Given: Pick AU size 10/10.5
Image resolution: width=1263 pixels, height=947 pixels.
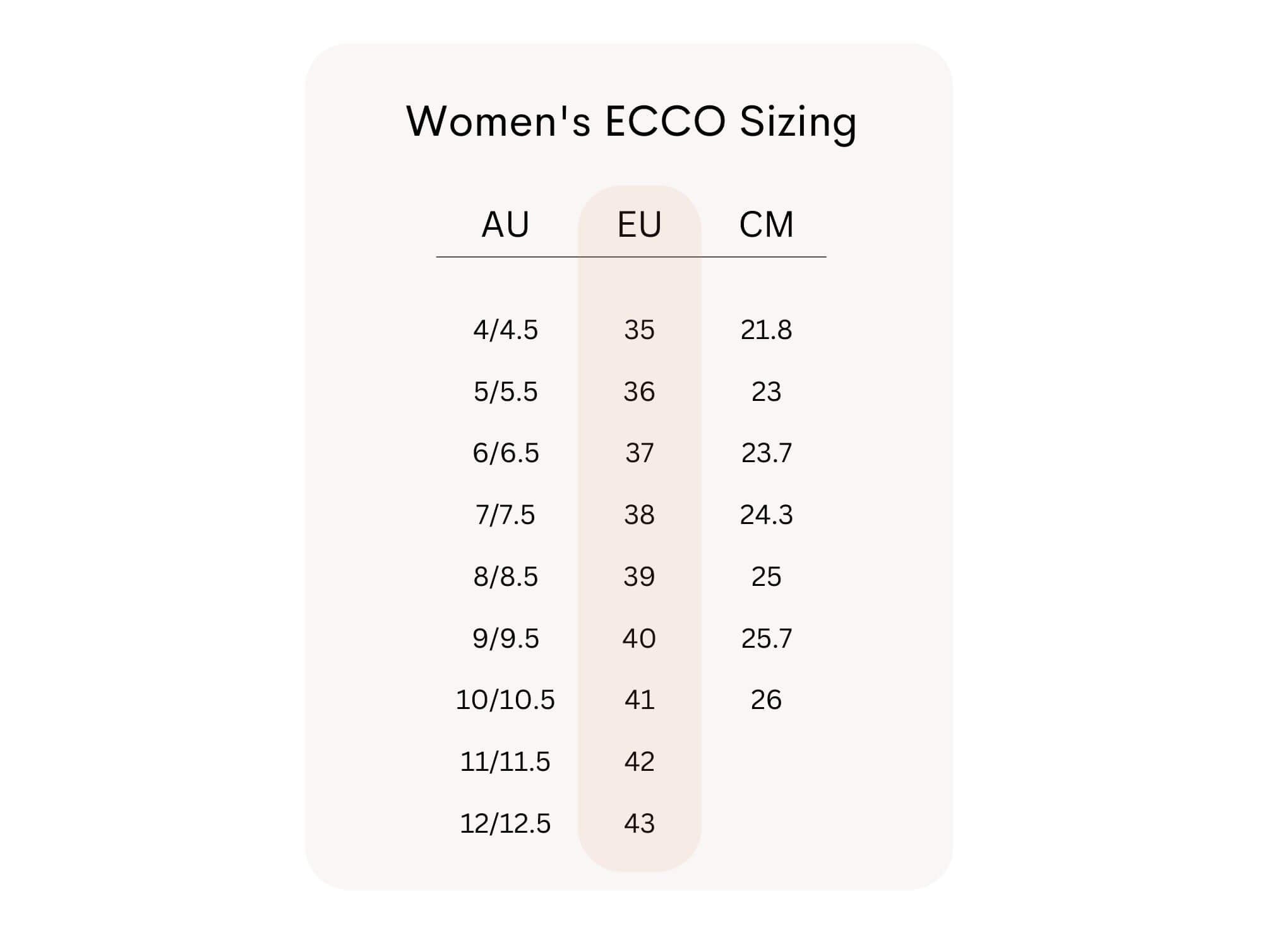Looking at the screenshot, I should coord(505,700).
